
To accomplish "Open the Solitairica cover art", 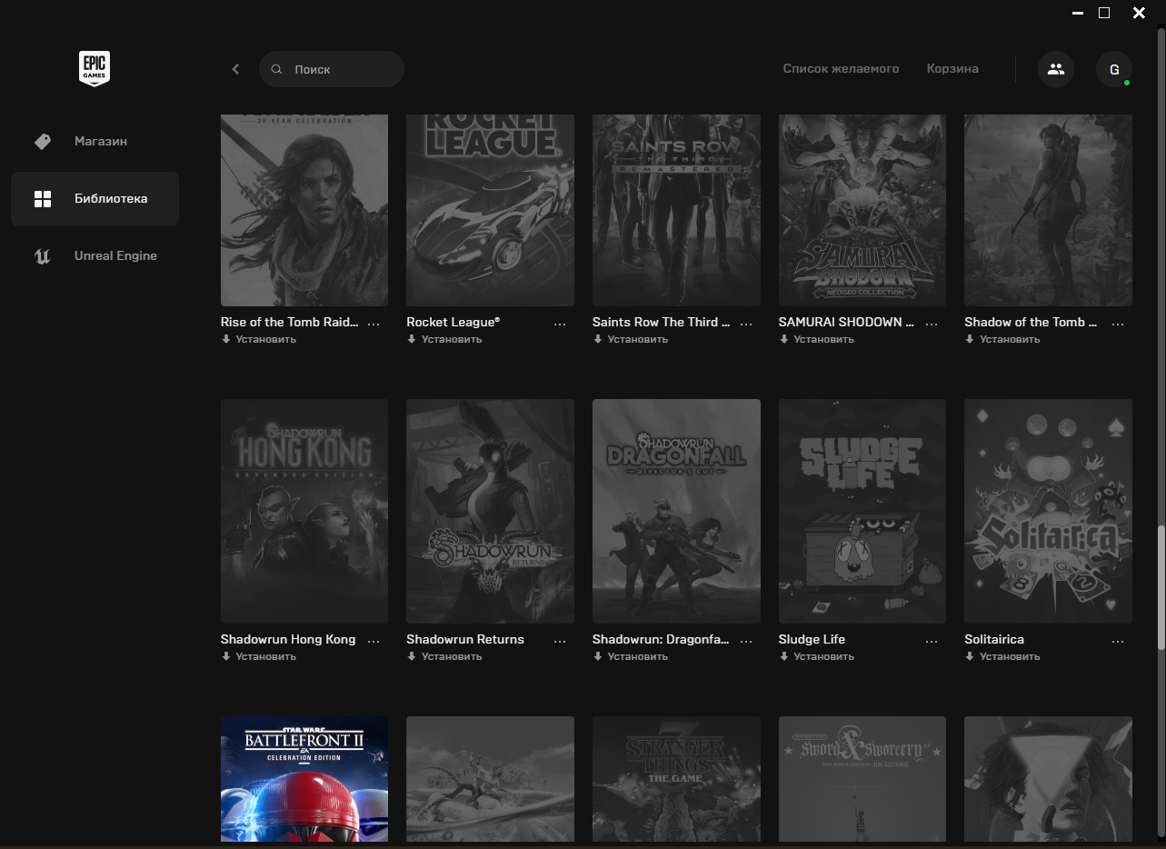I will point(1048,511).
